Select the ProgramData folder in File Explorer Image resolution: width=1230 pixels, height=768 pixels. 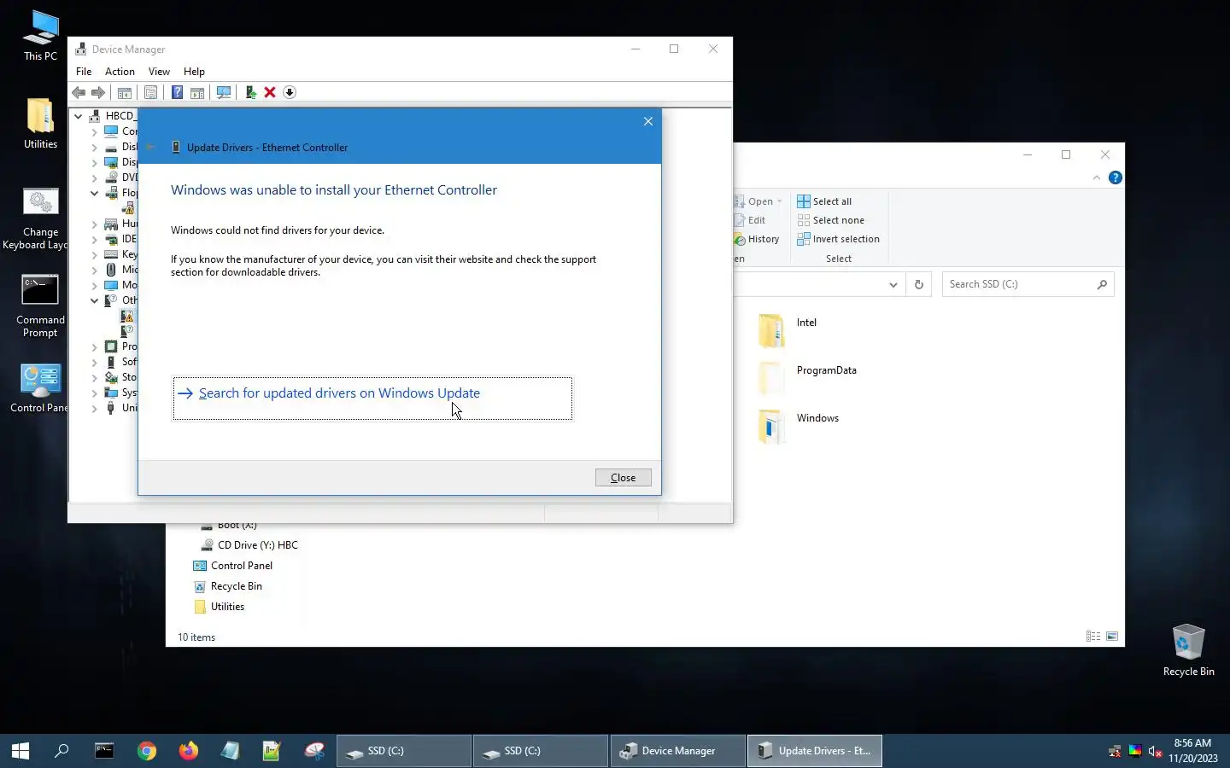pos(807,377)
